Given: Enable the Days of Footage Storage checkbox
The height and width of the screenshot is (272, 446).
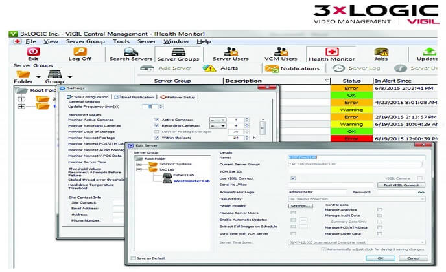Looking at the screenshot, I should tap(156, 132).
